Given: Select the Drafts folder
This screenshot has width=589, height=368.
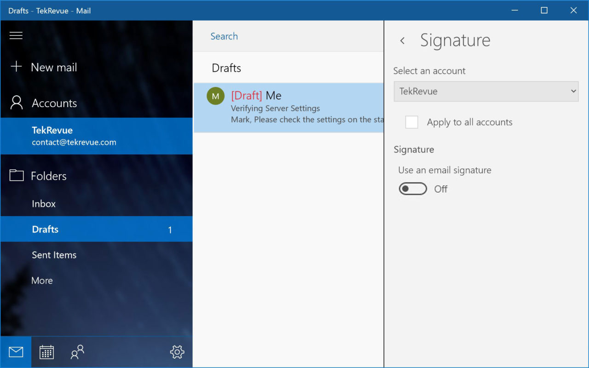Looking at the screenshot, I should [97, 229].
